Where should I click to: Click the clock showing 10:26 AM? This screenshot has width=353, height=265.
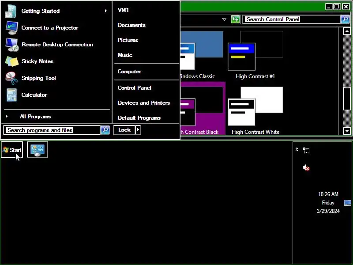click(x=328, y=194)
